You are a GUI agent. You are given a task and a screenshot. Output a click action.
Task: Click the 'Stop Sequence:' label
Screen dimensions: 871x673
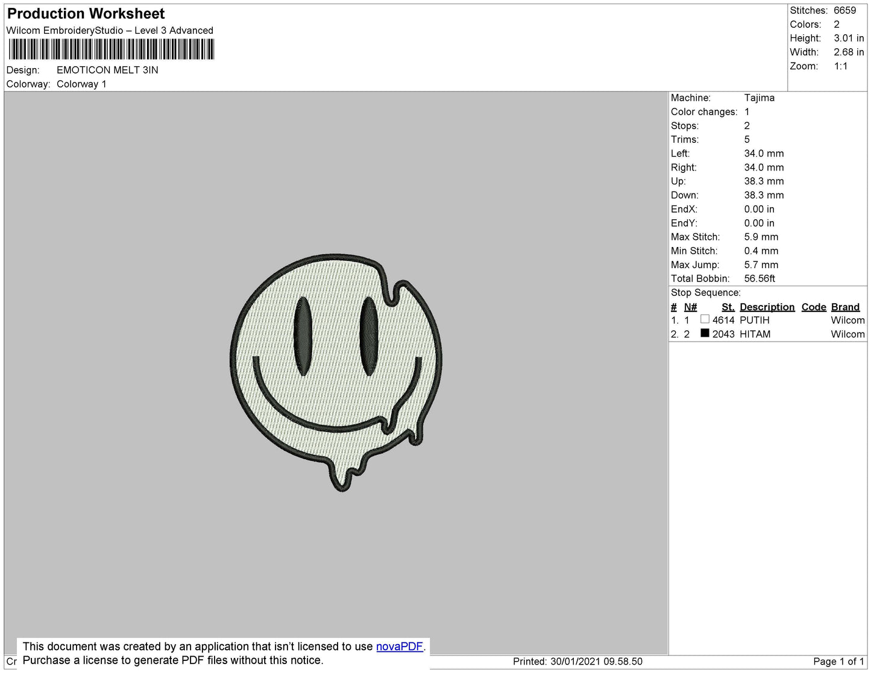(x=706, y=292)
